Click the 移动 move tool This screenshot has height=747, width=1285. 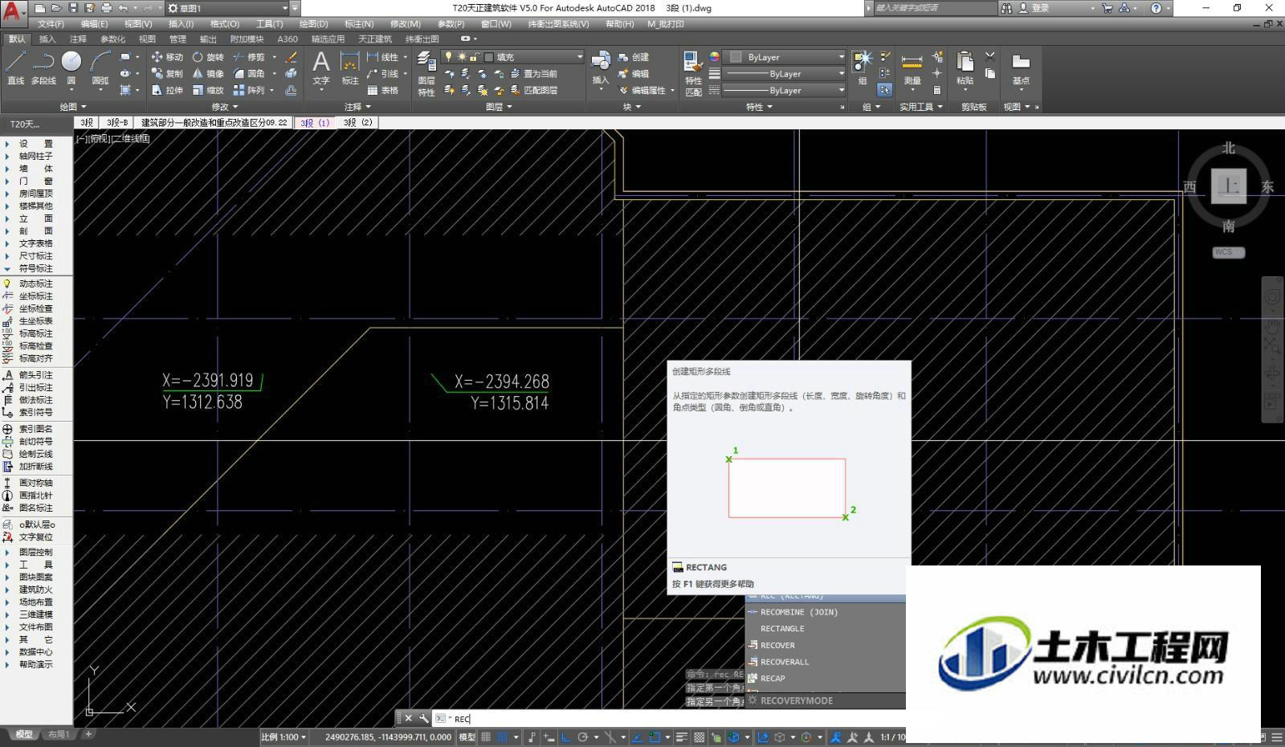[167, 57]
